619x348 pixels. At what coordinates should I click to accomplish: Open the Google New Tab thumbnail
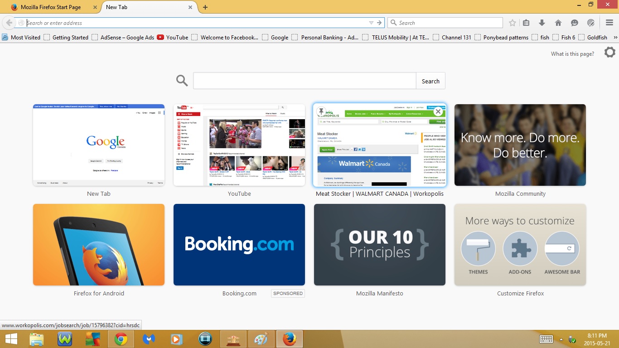(99, 145)
